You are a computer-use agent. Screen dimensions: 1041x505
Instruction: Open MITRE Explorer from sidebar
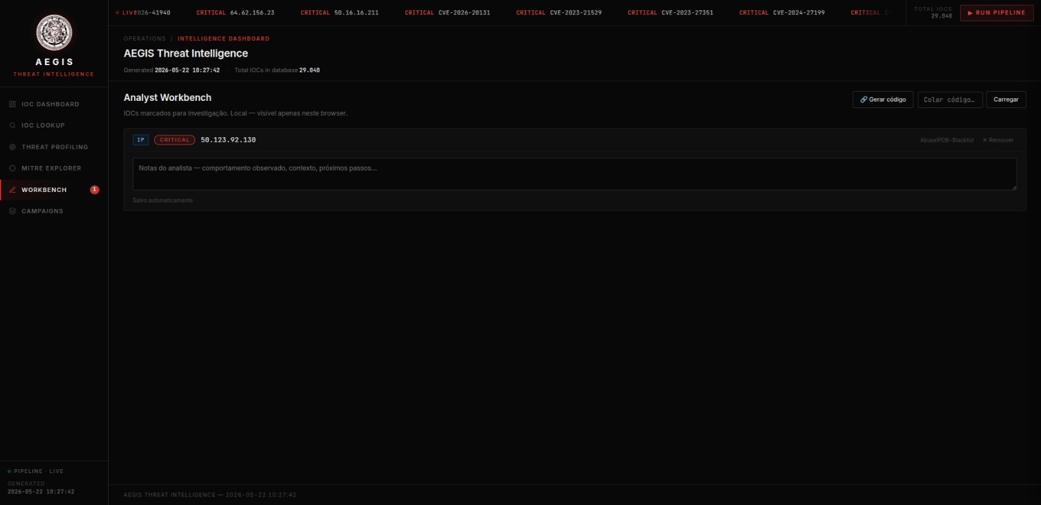(x=54, y=169)
